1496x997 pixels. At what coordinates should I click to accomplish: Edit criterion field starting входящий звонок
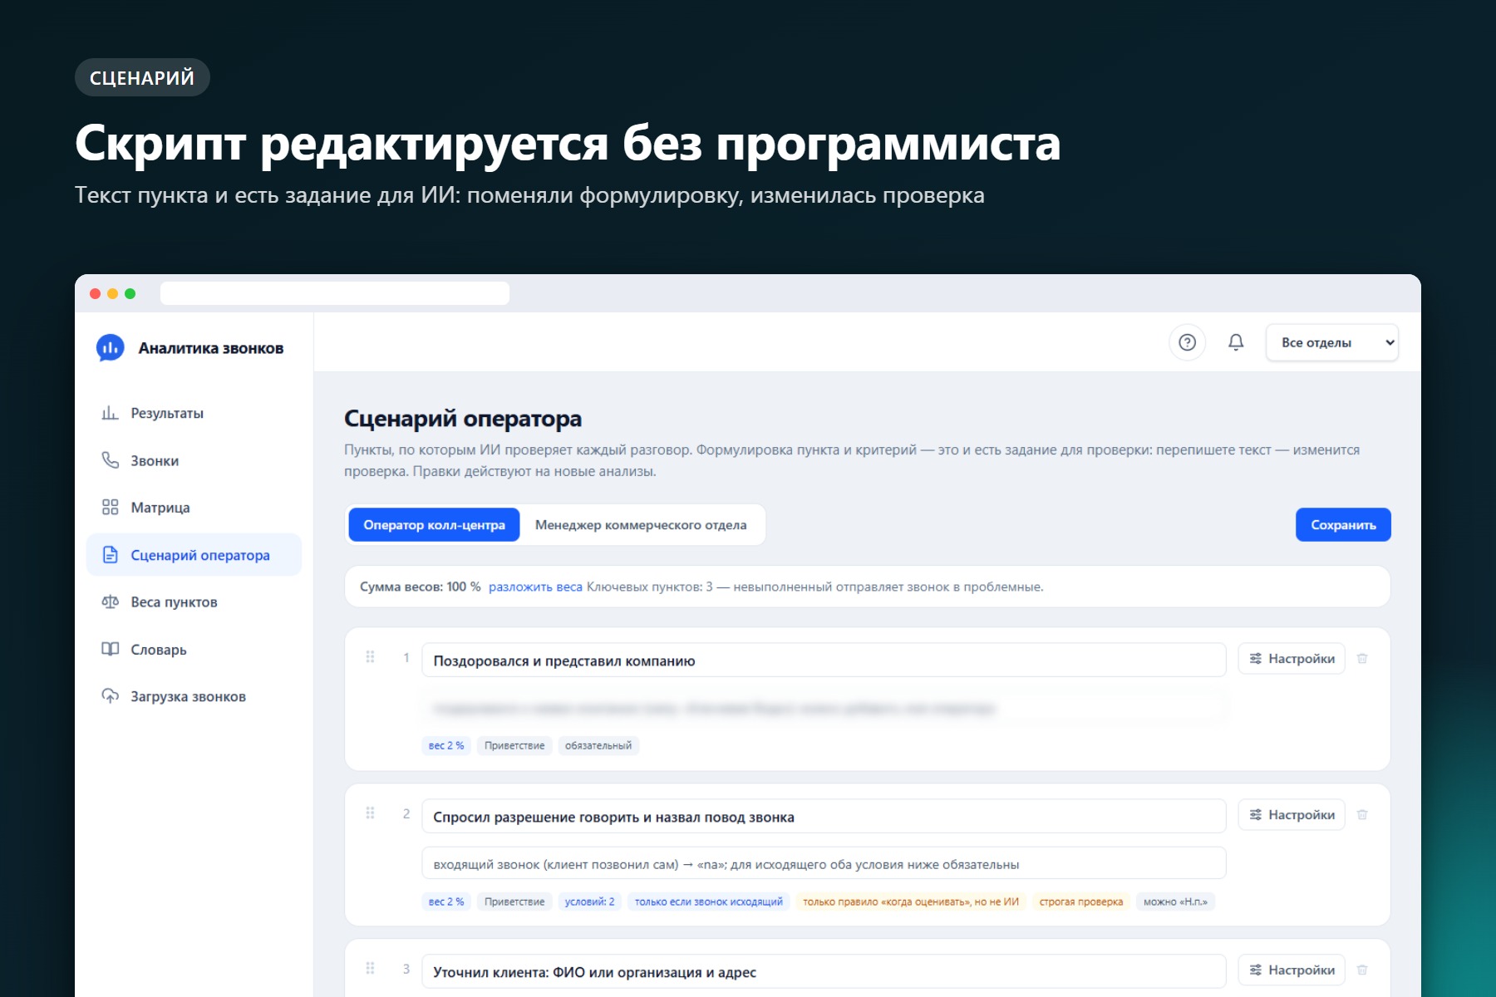824,864
